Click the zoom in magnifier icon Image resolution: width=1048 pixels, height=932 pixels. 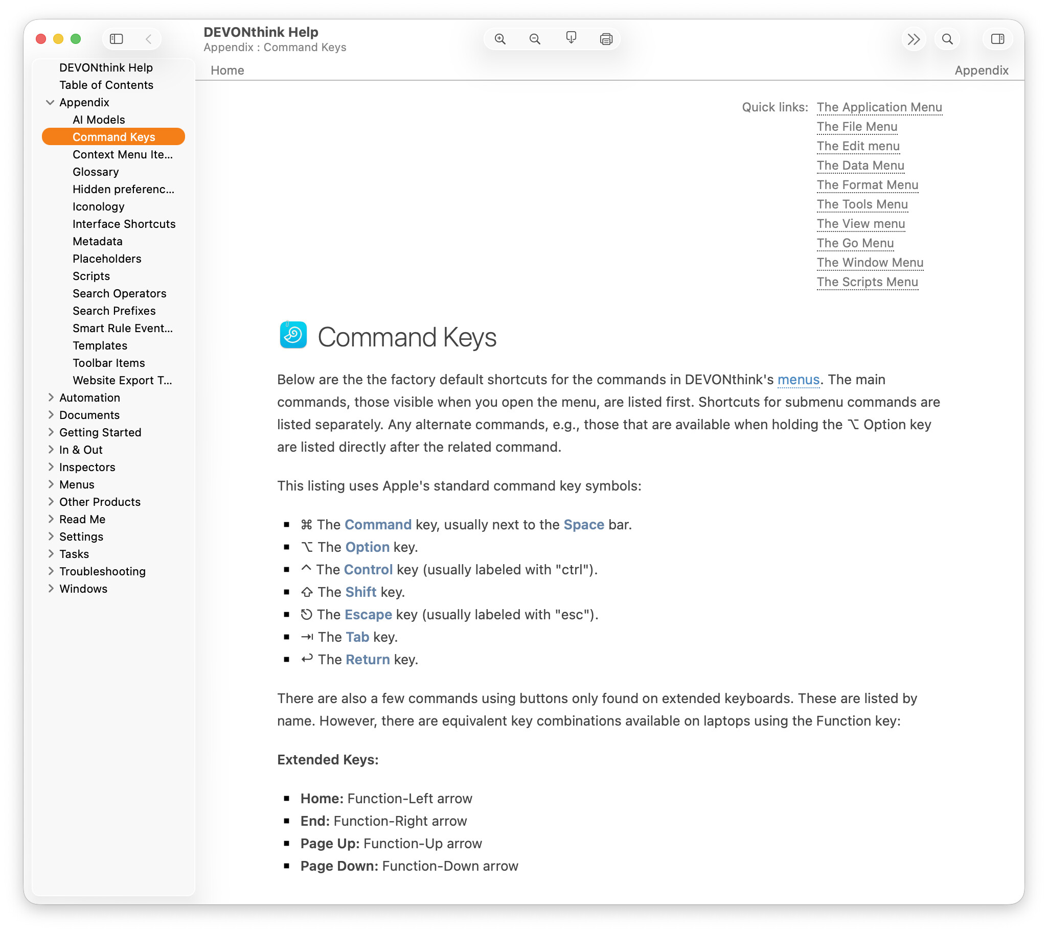pyautogui.click(x=500, y=39)
